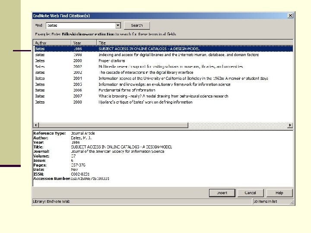This screenshot has height=233, width=311.
Task: Click the Library: EndNote Web status text
Action: pyautogui.click(x=51, y=202)
